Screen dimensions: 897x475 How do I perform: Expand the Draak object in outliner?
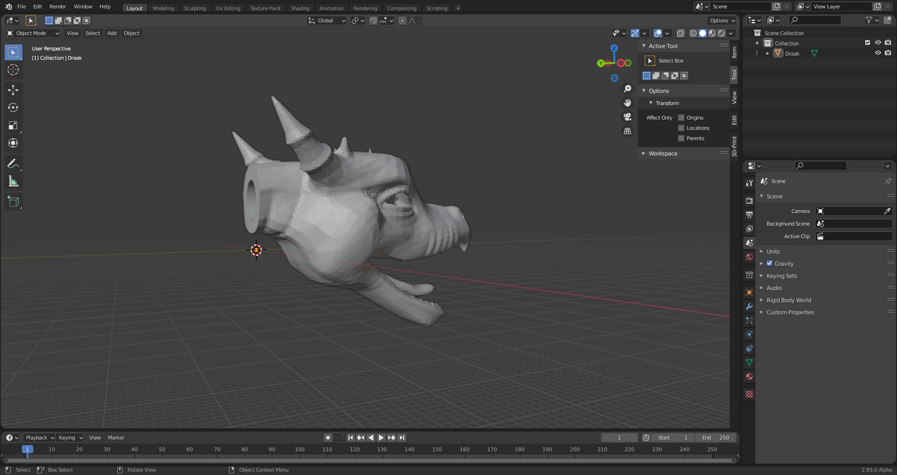[767, 53]
